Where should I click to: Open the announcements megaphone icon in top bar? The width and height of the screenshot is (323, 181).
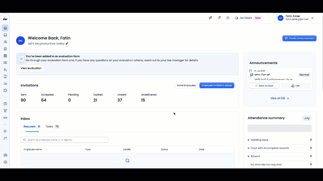[210, 18]
